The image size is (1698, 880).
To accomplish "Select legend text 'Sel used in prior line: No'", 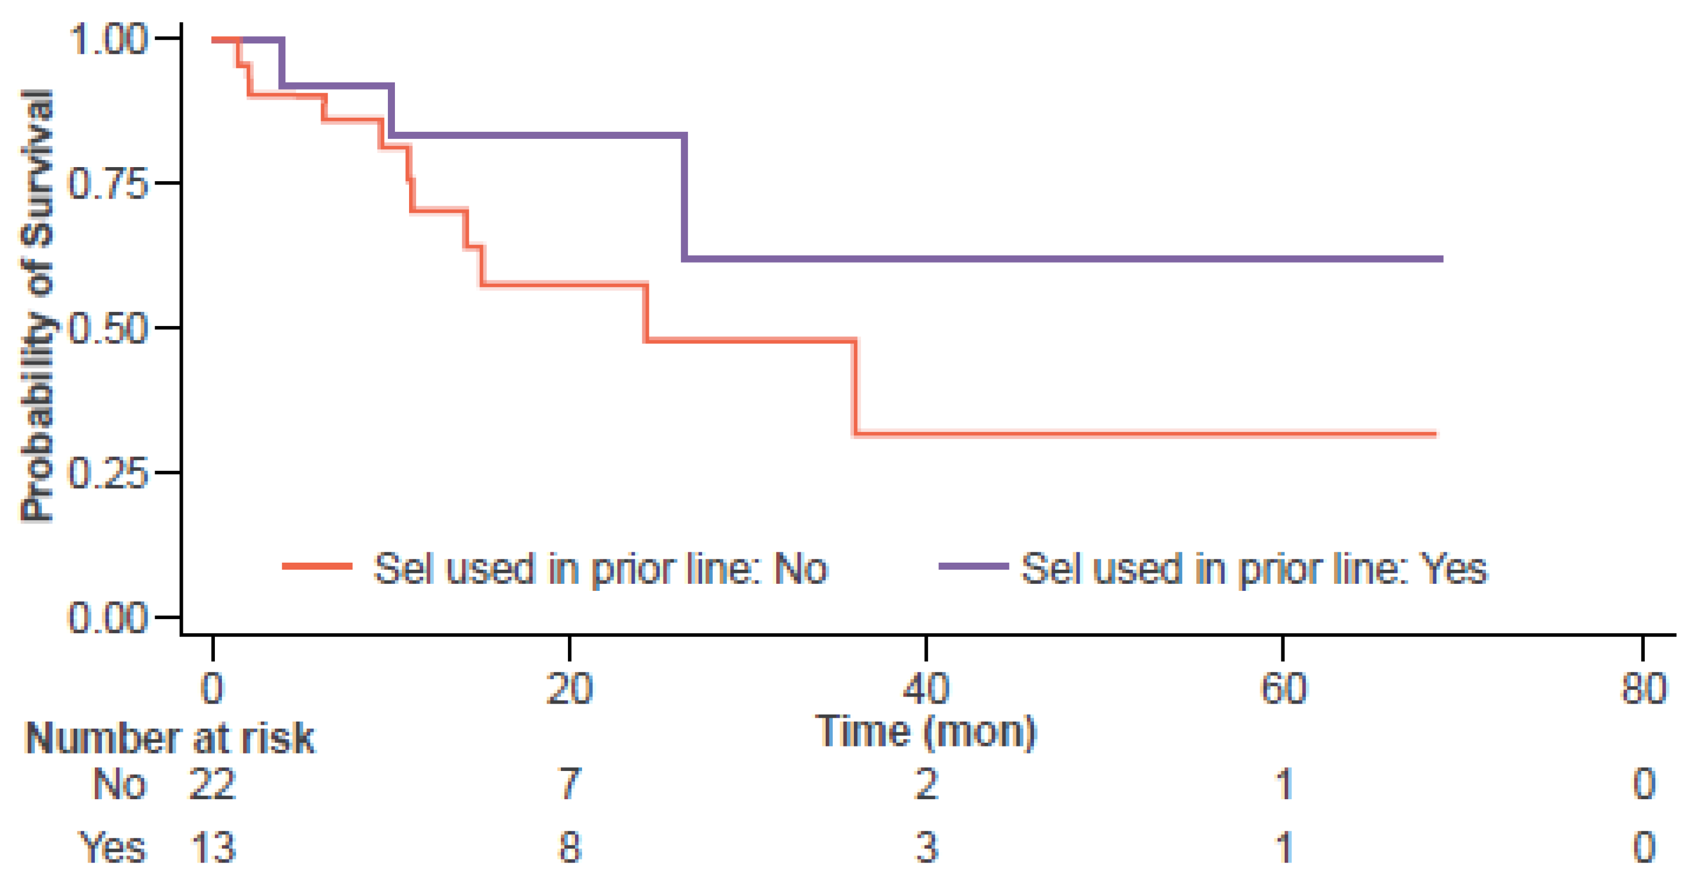I will (x=600, y=568).
